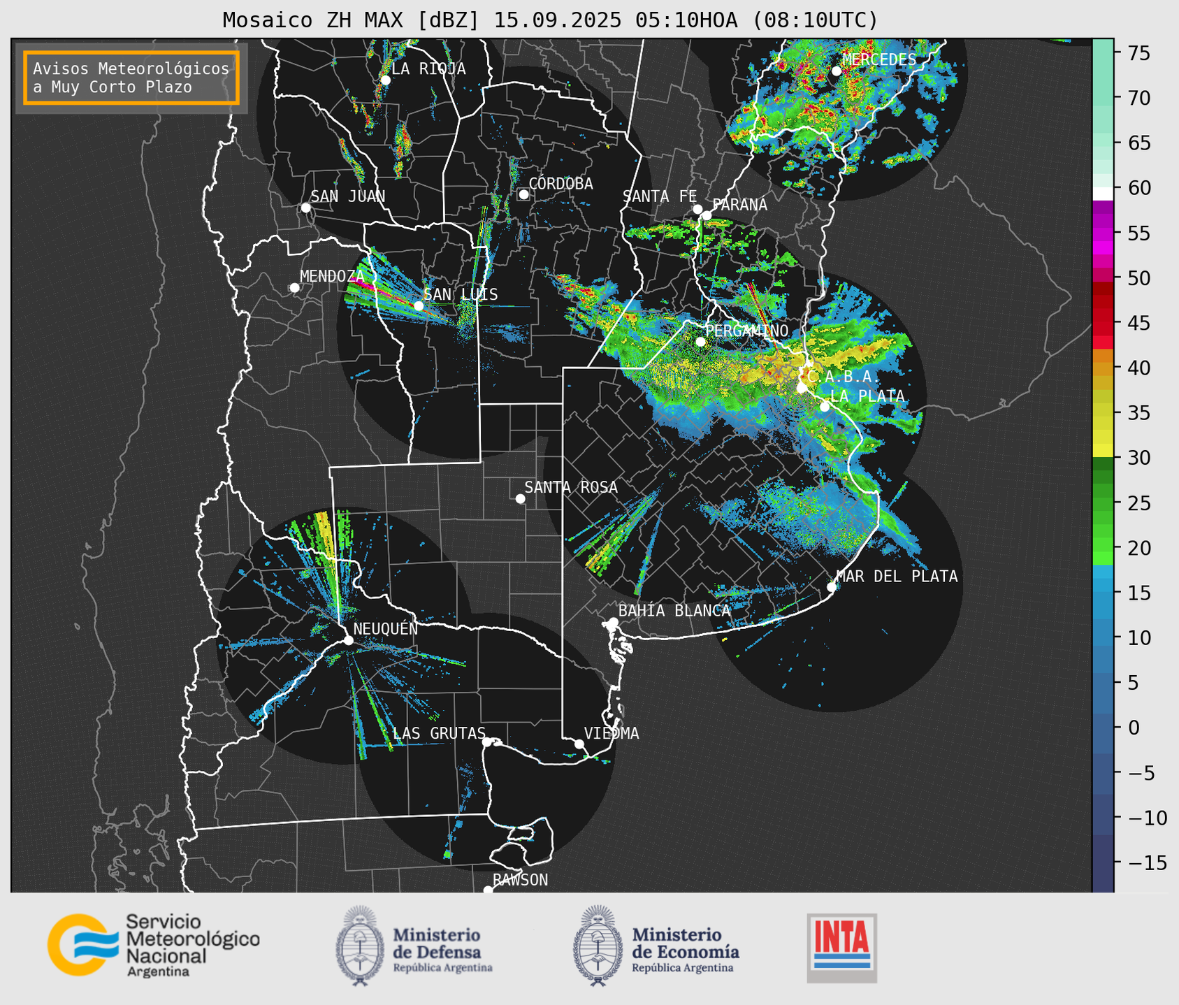The width and height of the screenshot is (1179, 1005).
Task: Click the SAN JUAN map label
Action: (347, 196)
